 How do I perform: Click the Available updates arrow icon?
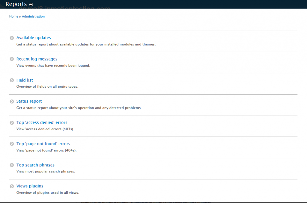tap(12, 38)
